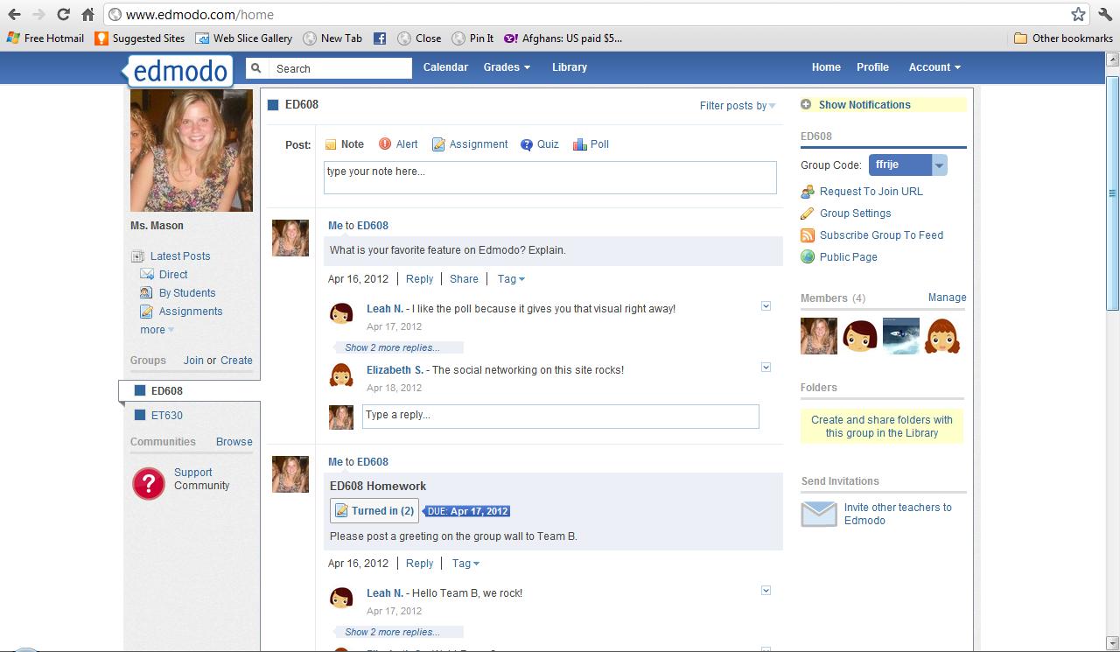
Task: View posts By Students
Action: [187, 292]
